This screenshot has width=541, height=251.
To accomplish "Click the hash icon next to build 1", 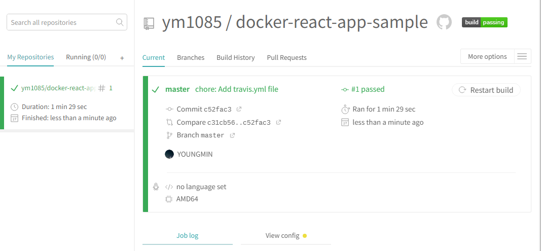I will [101, 88].
